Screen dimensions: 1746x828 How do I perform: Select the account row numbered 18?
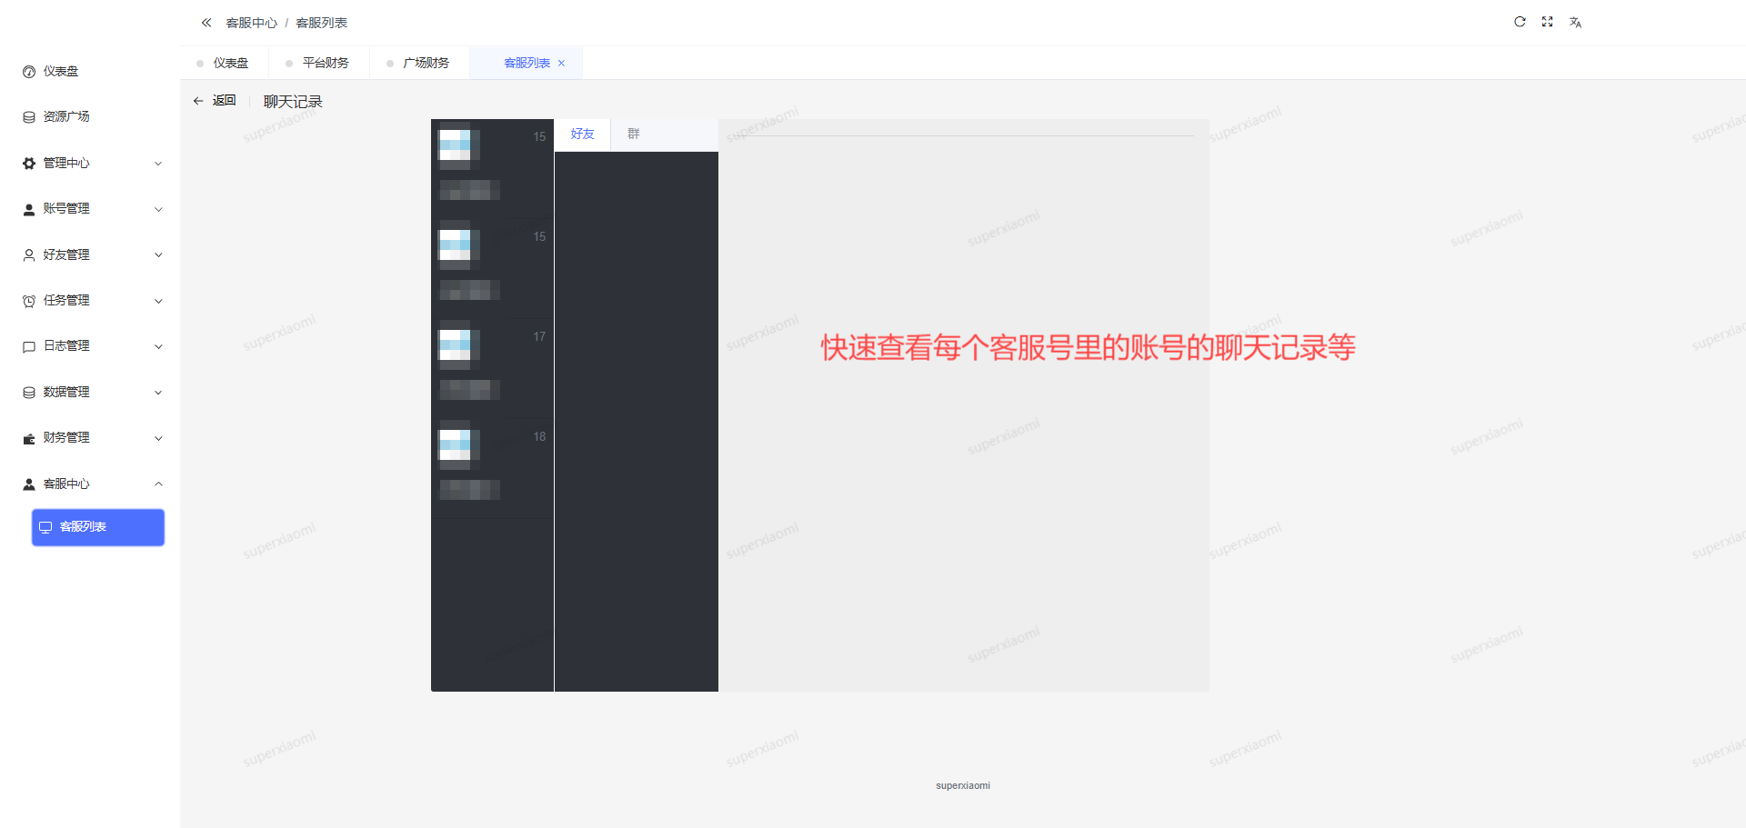click(492, 468)
